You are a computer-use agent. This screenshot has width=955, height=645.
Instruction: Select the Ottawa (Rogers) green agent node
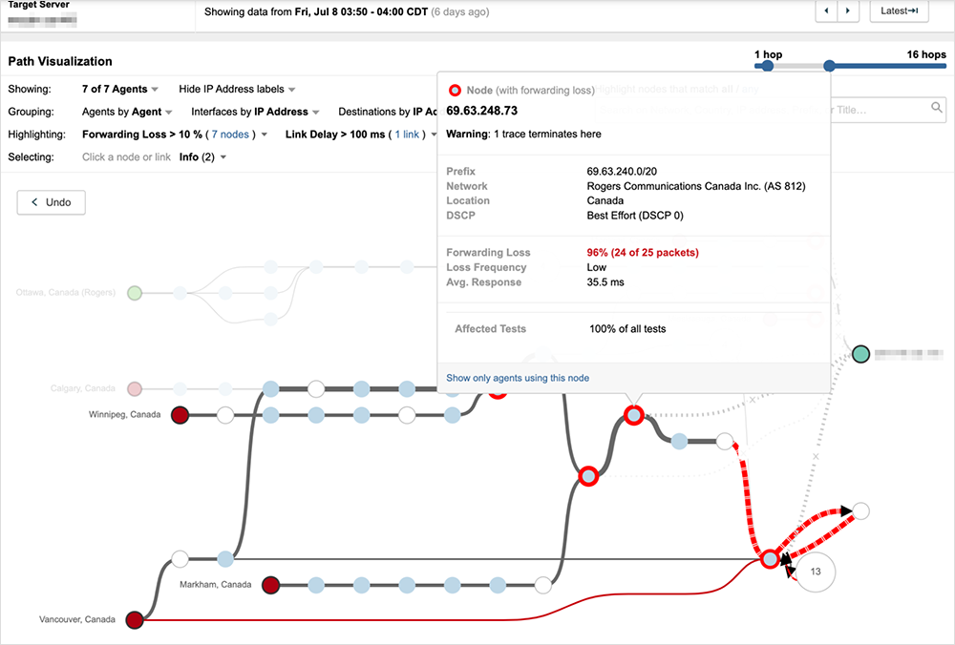coord(135,293)
